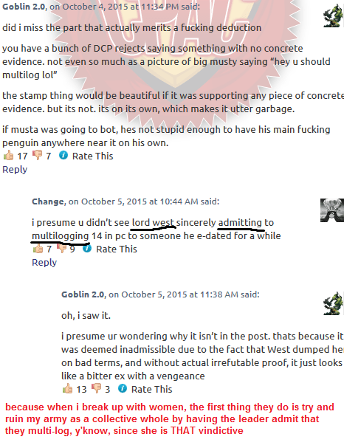The width and height of the screenshot is (344, 448).
Task: Reply to Change's comment
Action: pyautogui.click(x=44, y=262)
